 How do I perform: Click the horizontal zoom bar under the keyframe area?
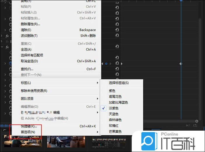pos(170,121)
